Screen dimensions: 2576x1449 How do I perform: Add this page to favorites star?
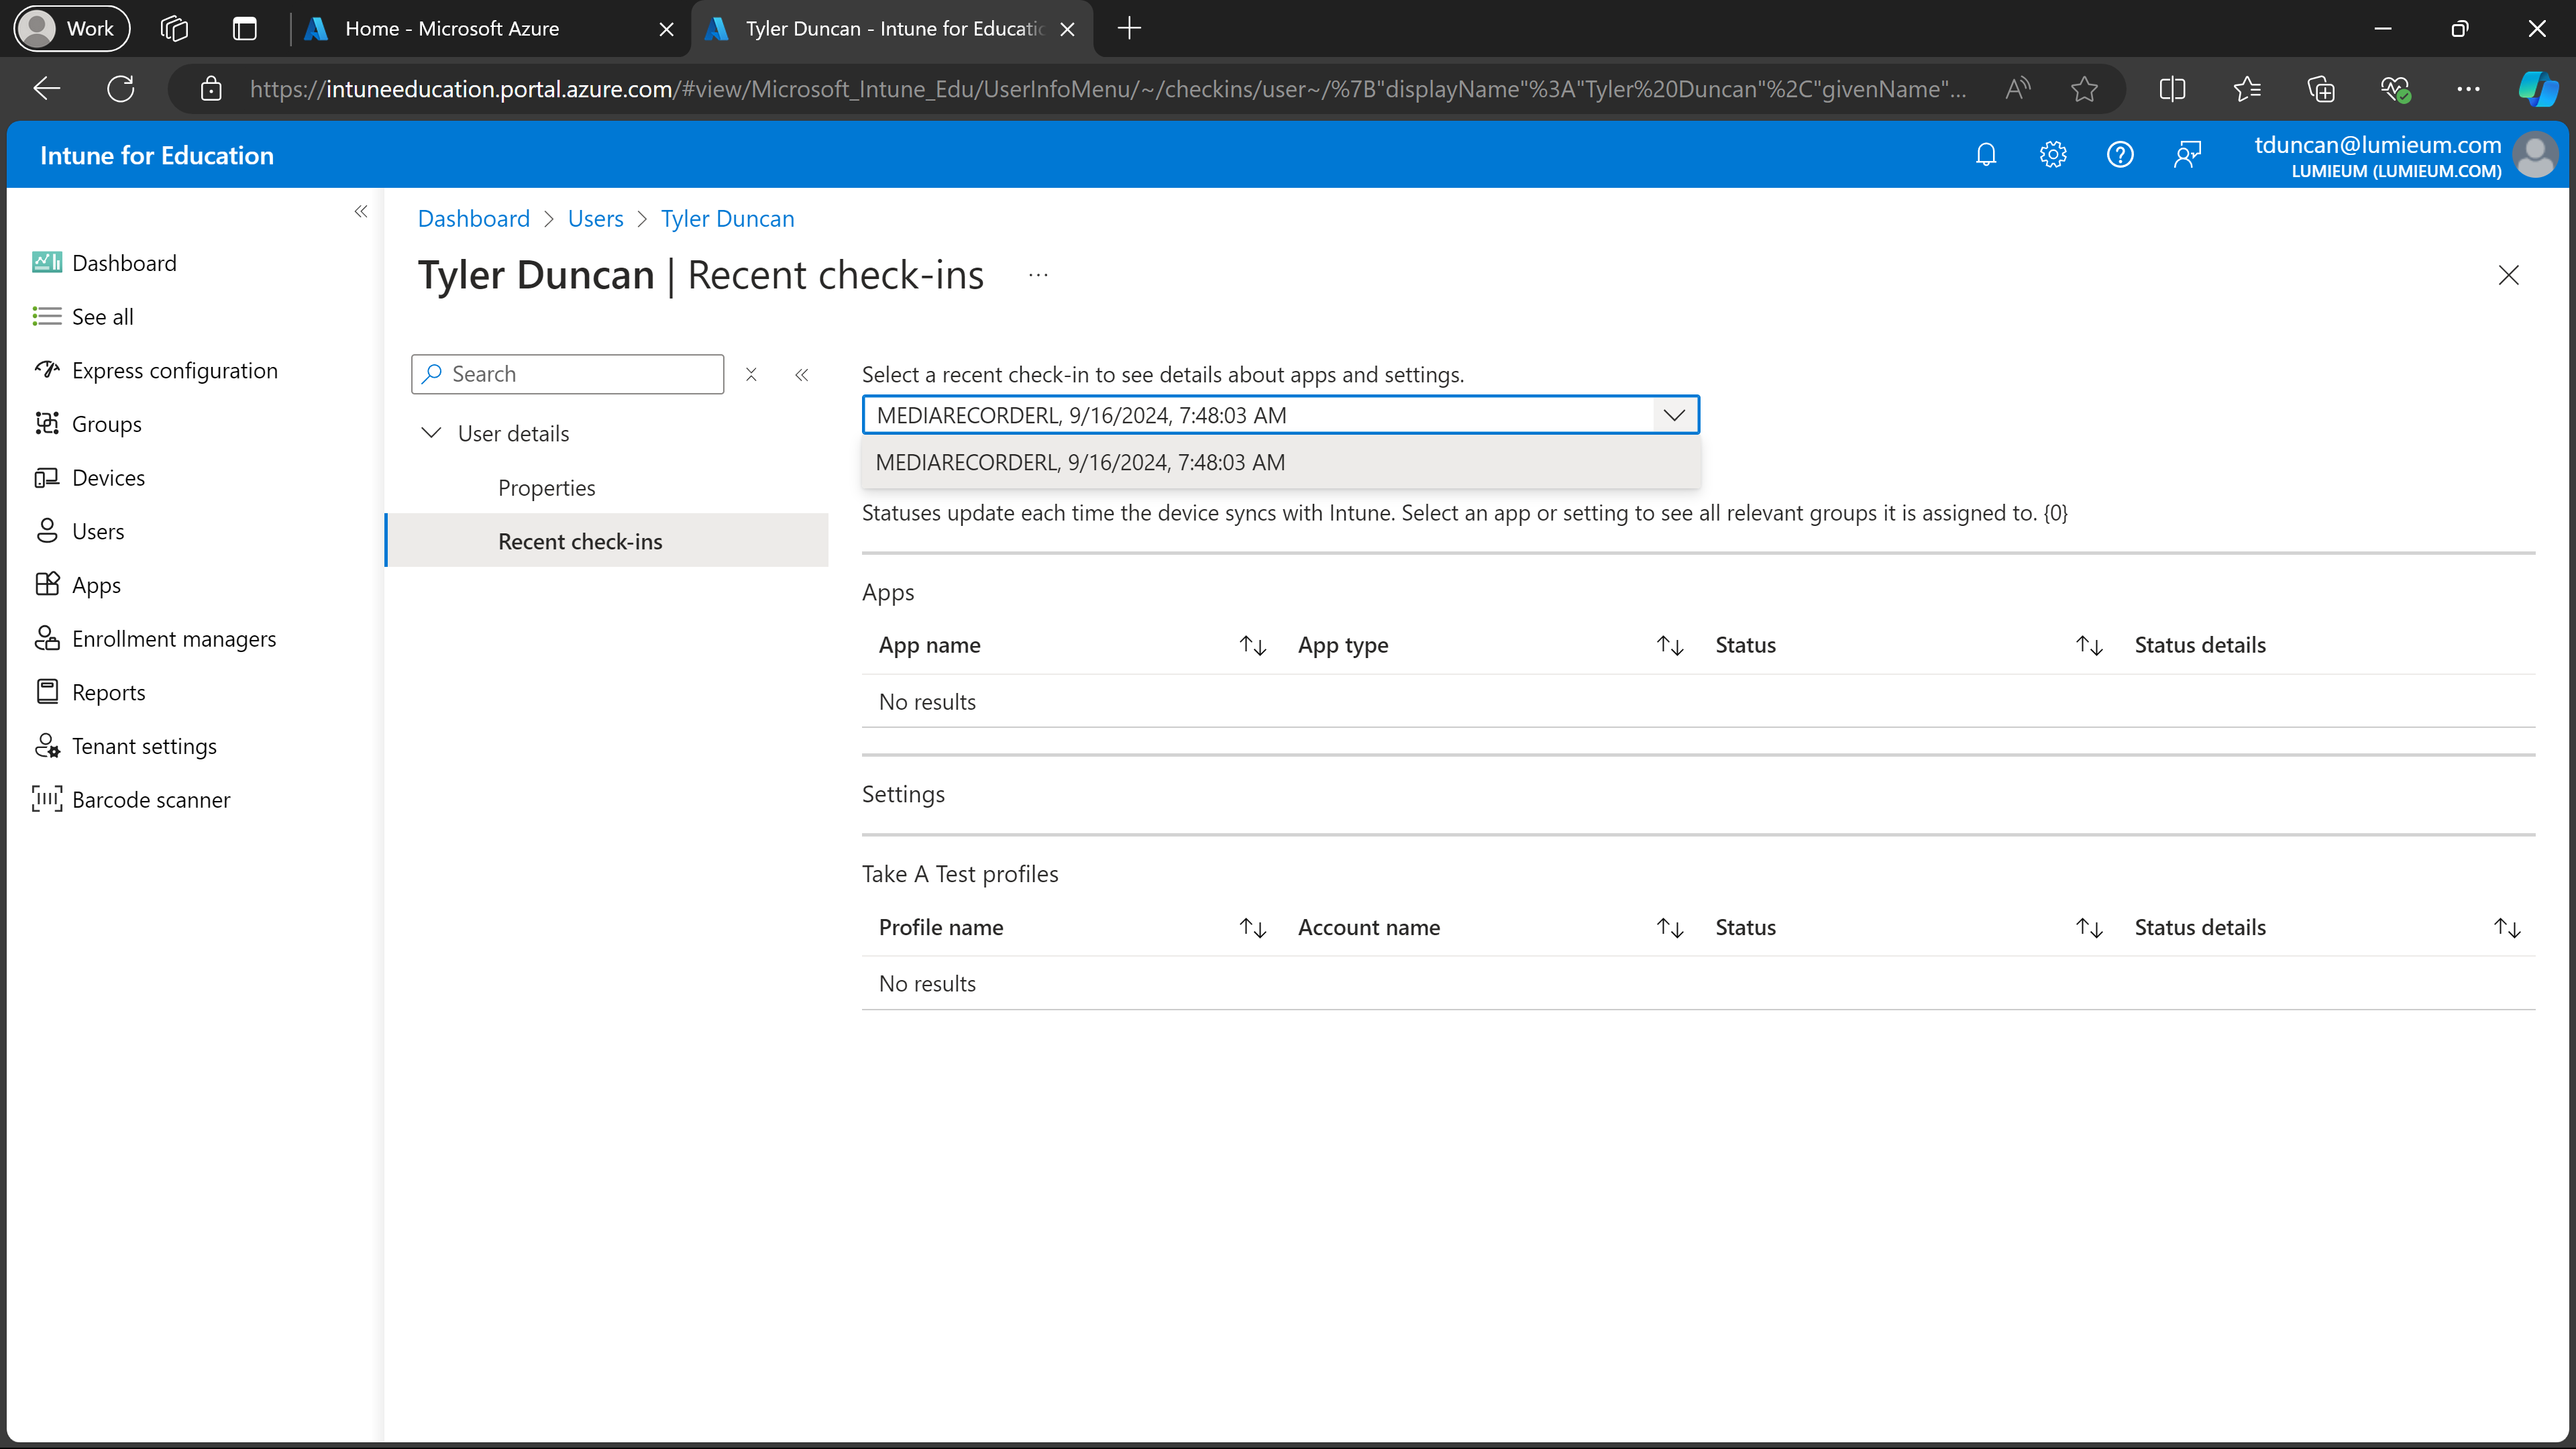point(2084,89)
